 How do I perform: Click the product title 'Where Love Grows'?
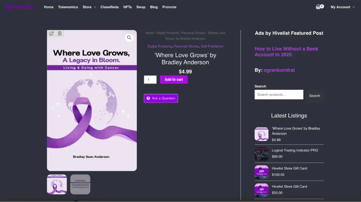(x=185, y=59)
